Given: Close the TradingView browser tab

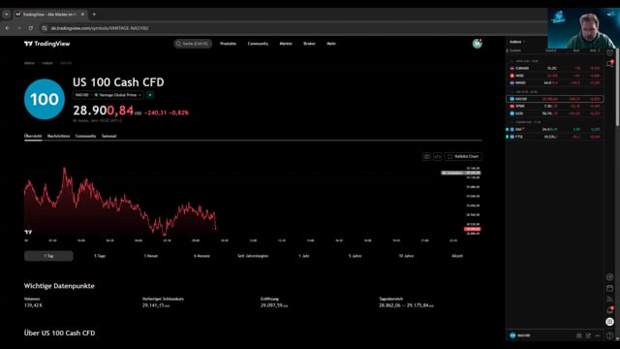Looking at the screenshot, I should click(82, 15).
